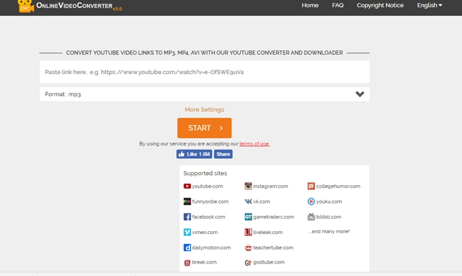Click the godtube.com site icon
The height and width of the screenshot is (276, 462).
(x=248, y=262)
